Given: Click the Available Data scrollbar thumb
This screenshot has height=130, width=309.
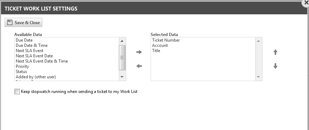Looking at the screenshot, I should pos(122,58).
